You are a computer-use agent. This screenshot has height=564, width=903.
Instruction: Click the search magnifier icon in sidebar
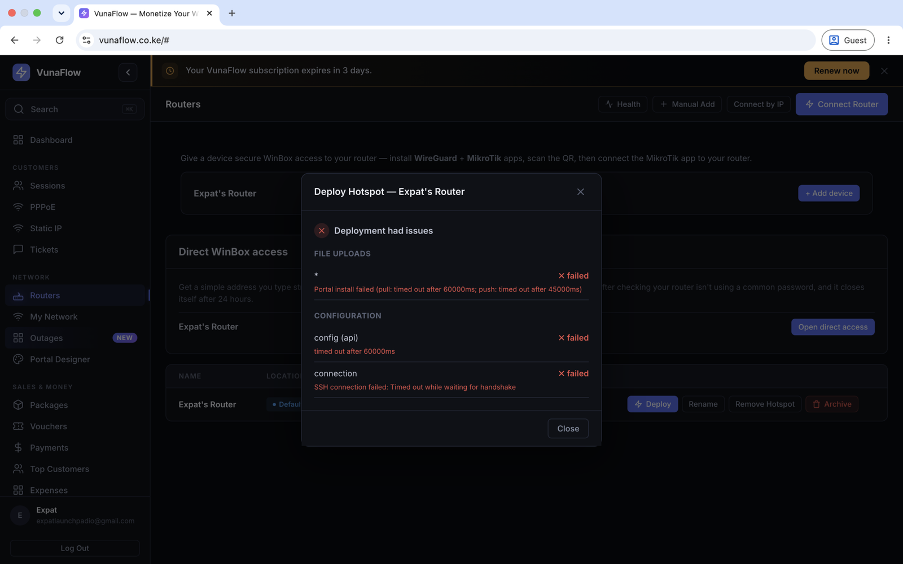click(19, 109)
